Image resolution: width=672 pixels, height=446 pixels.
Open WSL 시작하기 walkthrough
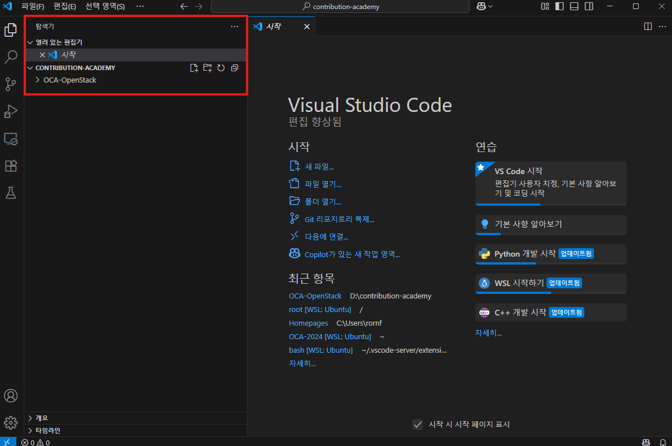click(550, 283)
